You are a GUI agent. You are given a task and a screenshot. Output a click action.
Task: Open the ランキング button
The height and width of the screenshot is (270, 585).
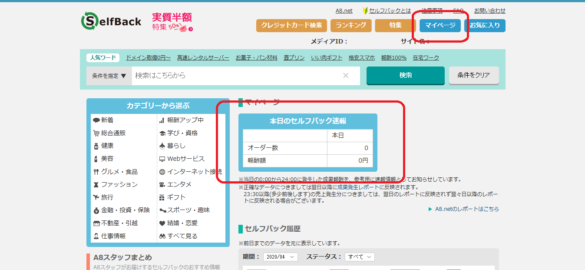click(x=351, y=26)
